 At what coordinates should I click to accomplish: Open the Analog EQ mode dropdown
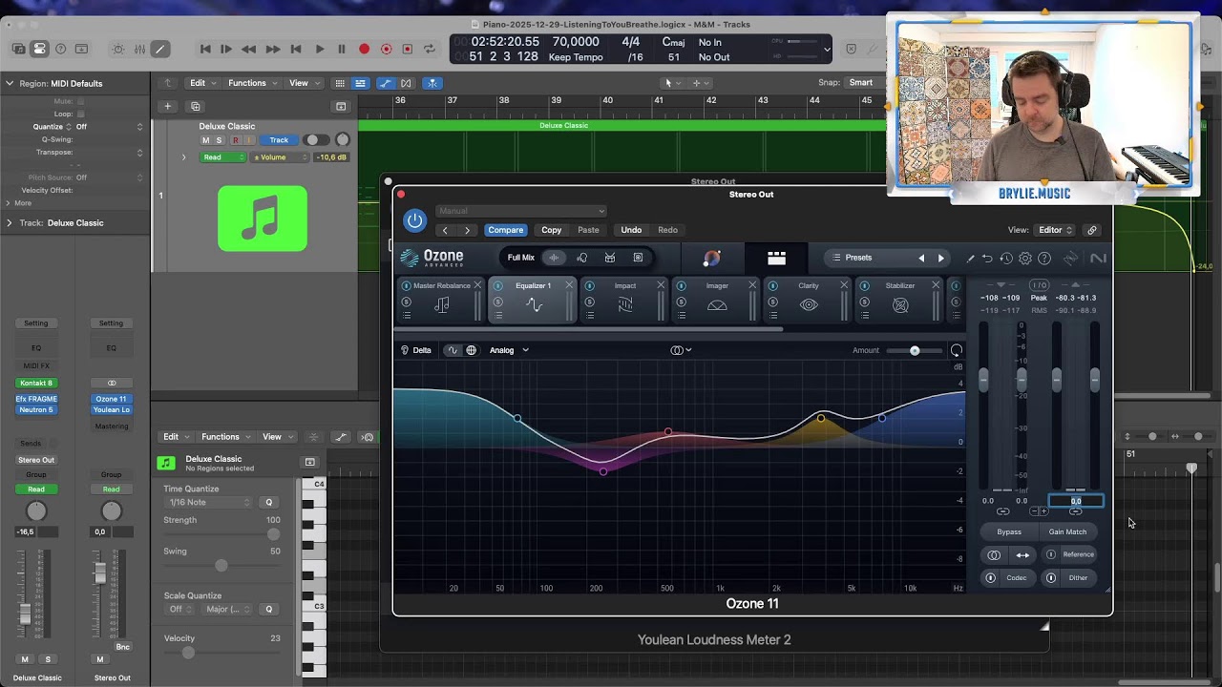point(509,350)
